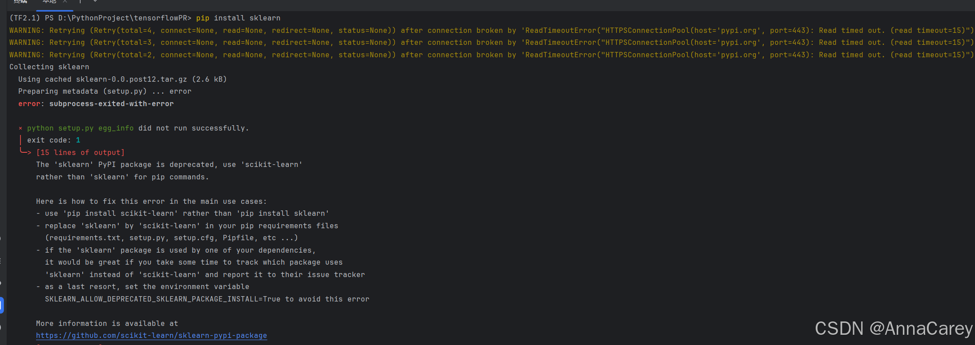Click the 'exit code: 1' line
This screenshot has width=975, height=345.
[53, 140]
